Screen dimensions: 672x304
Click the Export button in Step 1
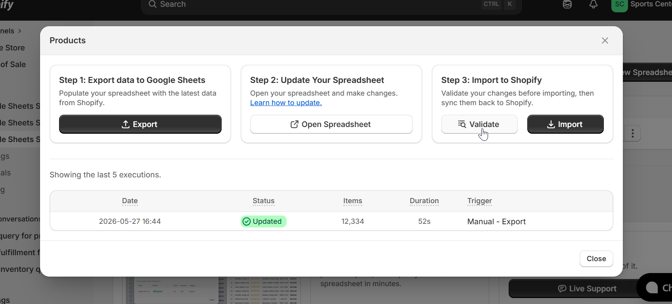pos(140,124)
